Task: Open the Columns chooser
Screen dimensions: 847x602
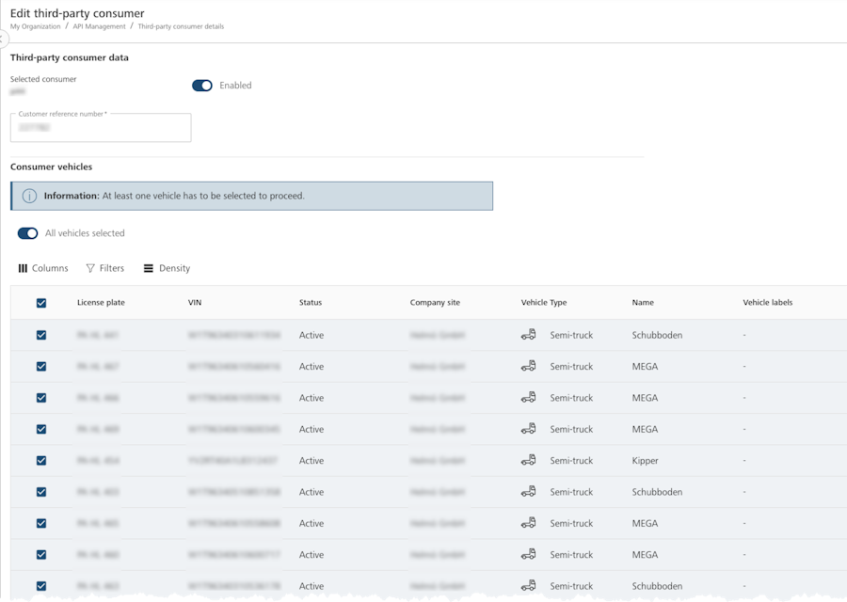Action: pos(43,268)
